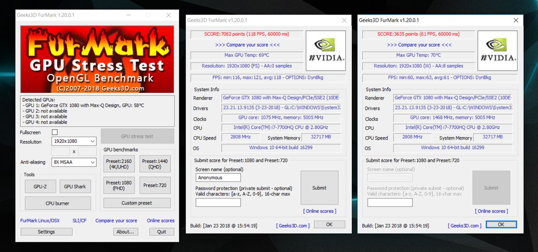The width and height of the screenshot is (538, 252).
Task: Submit the score in 7082 points dialog
Action: [x=319, y=188]
